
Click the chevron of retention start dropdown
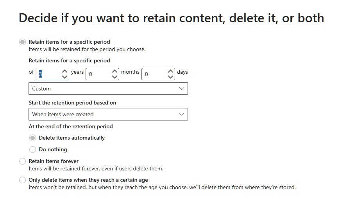(x=181, y=114)
